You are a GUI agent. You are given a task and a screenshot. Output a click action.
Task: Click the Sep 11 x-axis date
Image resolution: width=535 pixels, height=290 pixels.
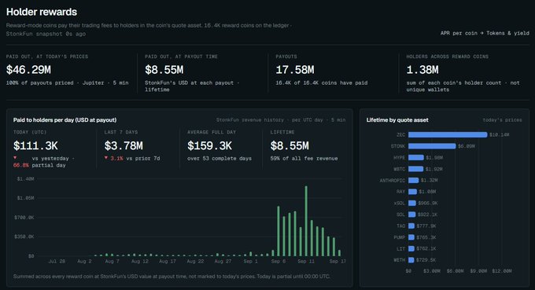tap(306, 262)
